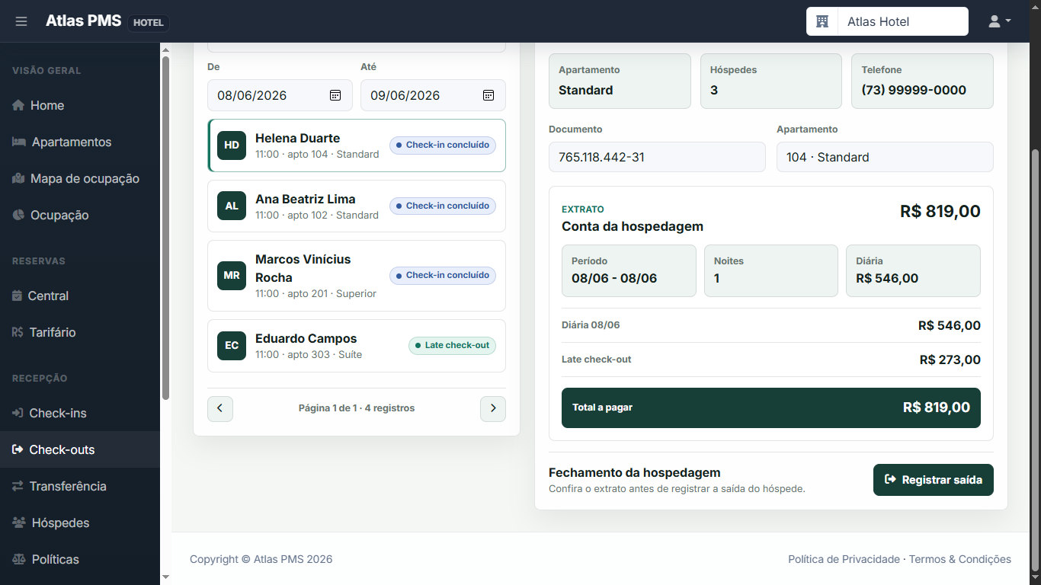Click the Central calendar check icon
This screenshot has height=585, width=1041.
pyautogui.click(x=18, y=296)
